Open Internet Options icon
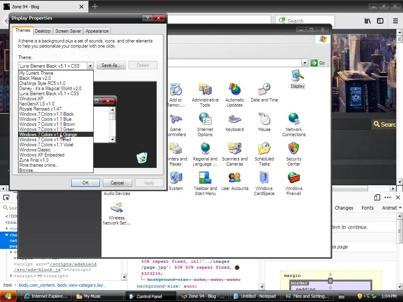The height and width of the screenshot is (302, 403). (x=205, y=125)
